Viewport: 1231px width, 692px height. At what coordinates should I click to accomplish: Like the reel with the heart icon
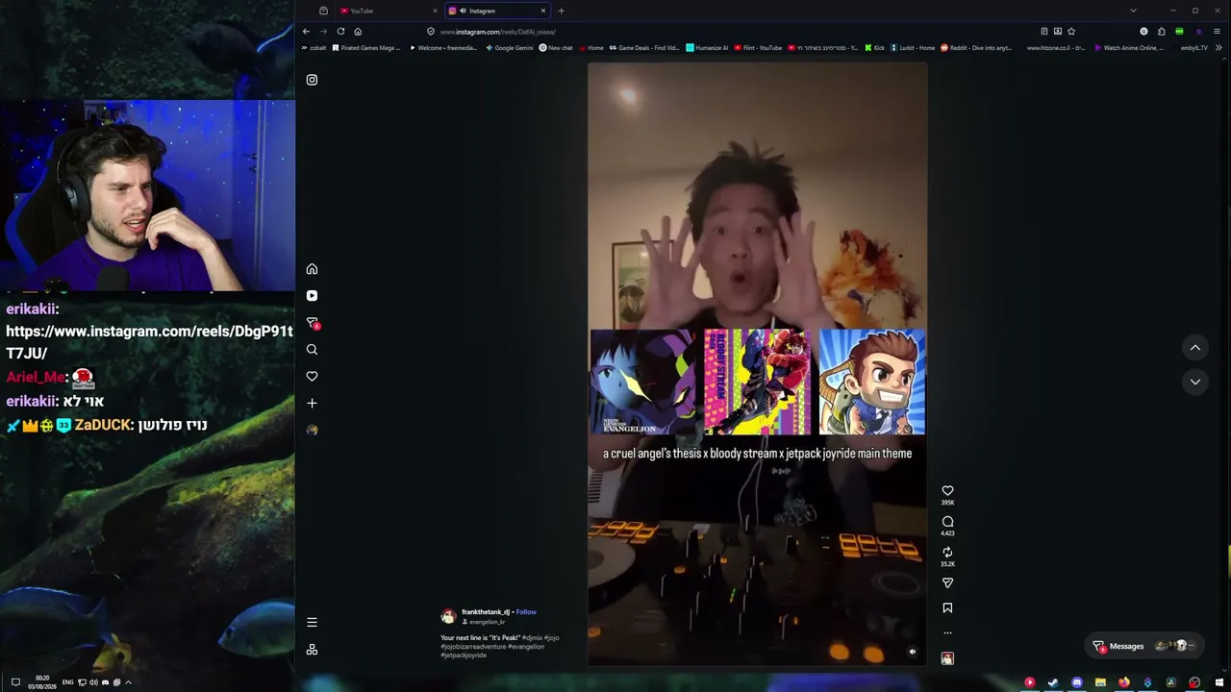(947, 491)
